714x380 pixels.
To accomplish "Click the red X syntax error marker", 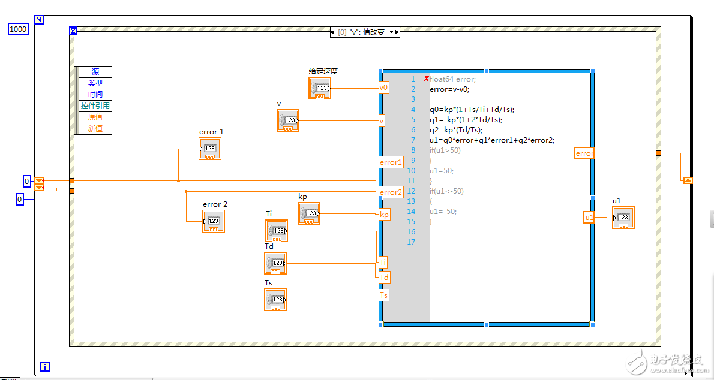I will (x=426, y=79).
